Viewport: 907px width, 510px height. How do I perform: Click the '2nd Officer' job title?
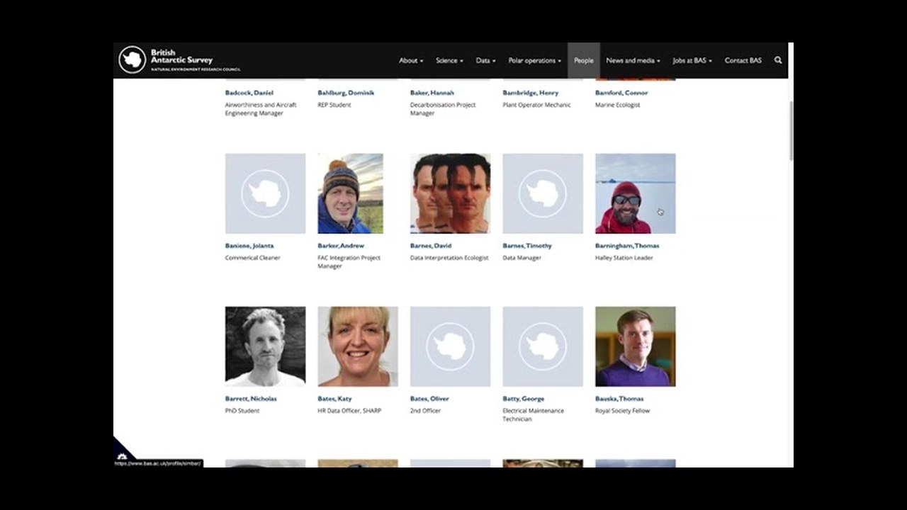pos(425,411)
